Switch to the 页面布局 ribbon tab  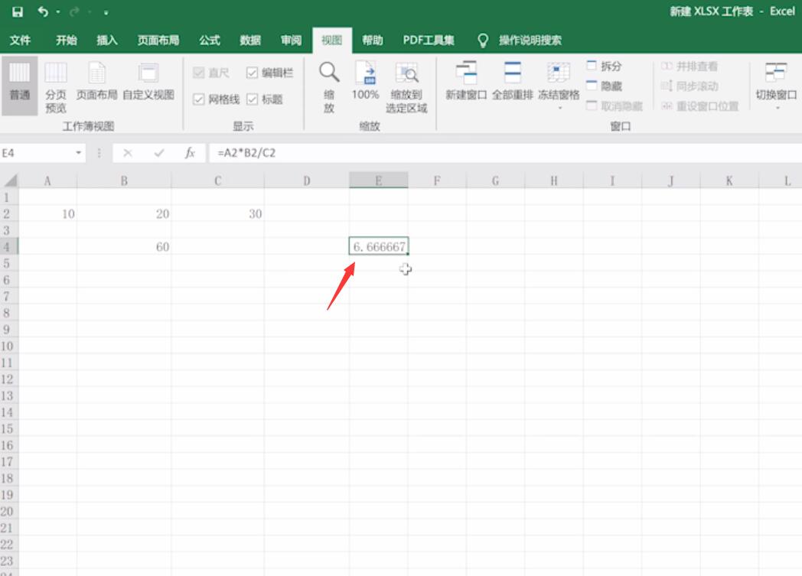[x=158, y=41]
